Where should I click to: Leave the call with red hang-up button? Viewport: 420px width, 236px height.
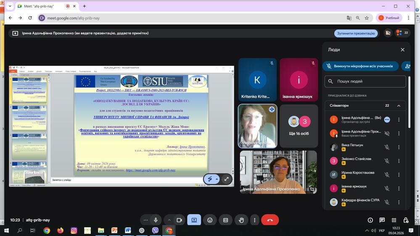(270, 220)
